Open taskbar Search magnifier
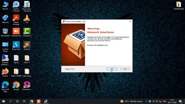The image size is (185, 104). pos(10,101)
